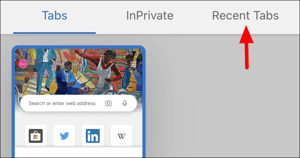This screenshot has height=158, width=300.
Task: Launch the LinkedIn shortcut tile
Action: [x=93, y=136]
